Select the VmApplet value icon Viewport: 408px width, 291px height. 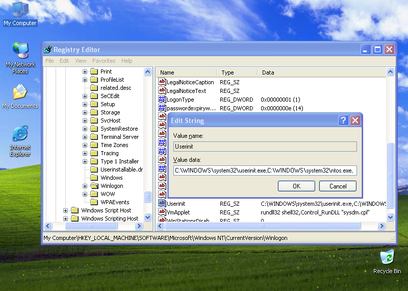pos(162,212)
